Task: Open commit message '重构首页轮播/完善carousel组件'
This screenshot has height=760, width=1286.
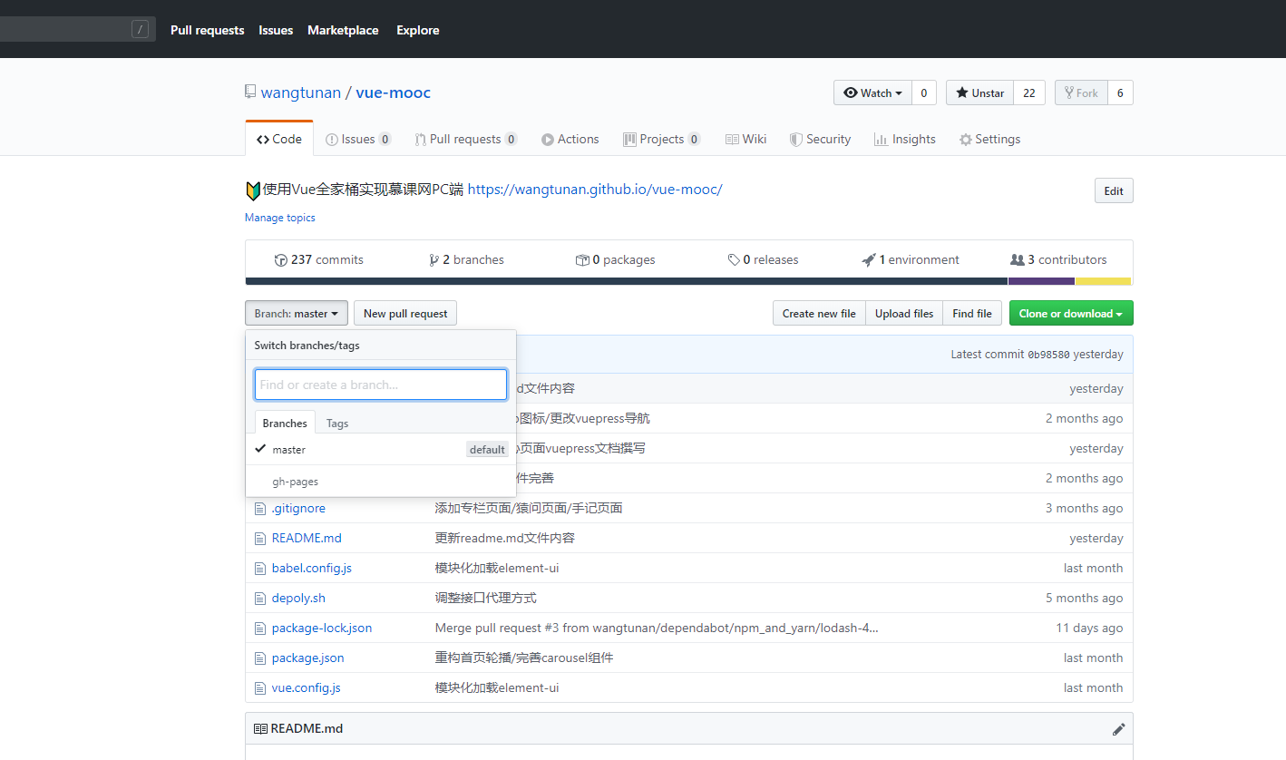Action: (x=524, y=658)
